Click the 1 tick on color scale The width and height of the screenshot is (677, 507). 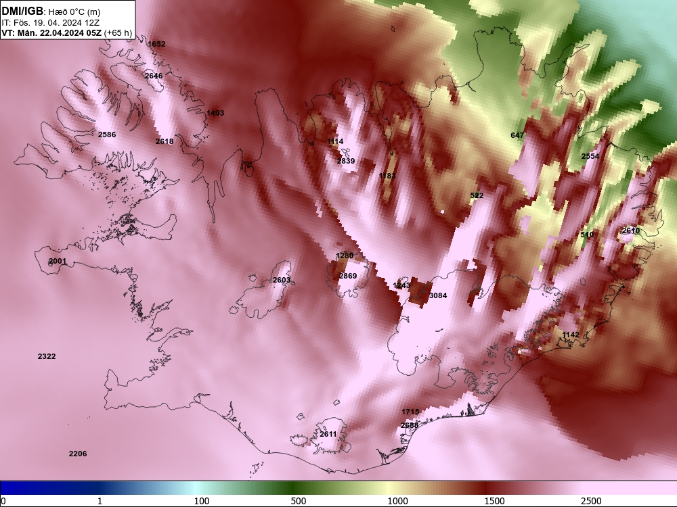[100, 501]
